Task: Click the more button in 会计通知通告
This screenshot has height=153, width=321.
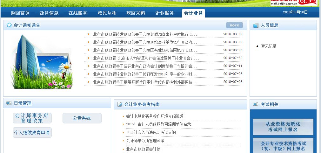Action: tap(234, 25)
